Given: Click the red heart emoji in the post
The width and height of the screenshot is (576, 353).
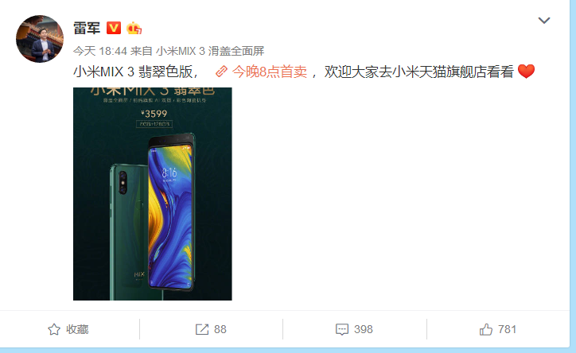Looking at the screenshot, I should tap(526, 72).
